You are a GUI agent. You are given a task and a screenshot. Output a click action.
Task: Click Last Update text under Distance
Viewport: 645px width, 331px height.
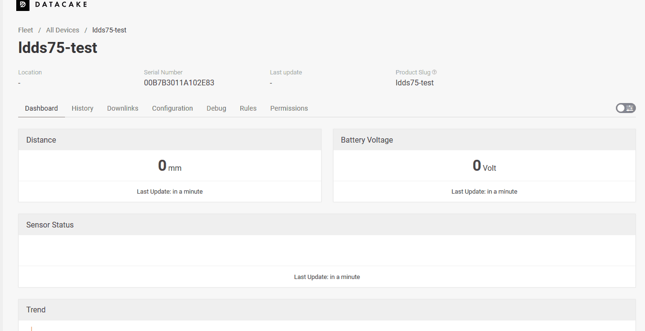point(170,192)
